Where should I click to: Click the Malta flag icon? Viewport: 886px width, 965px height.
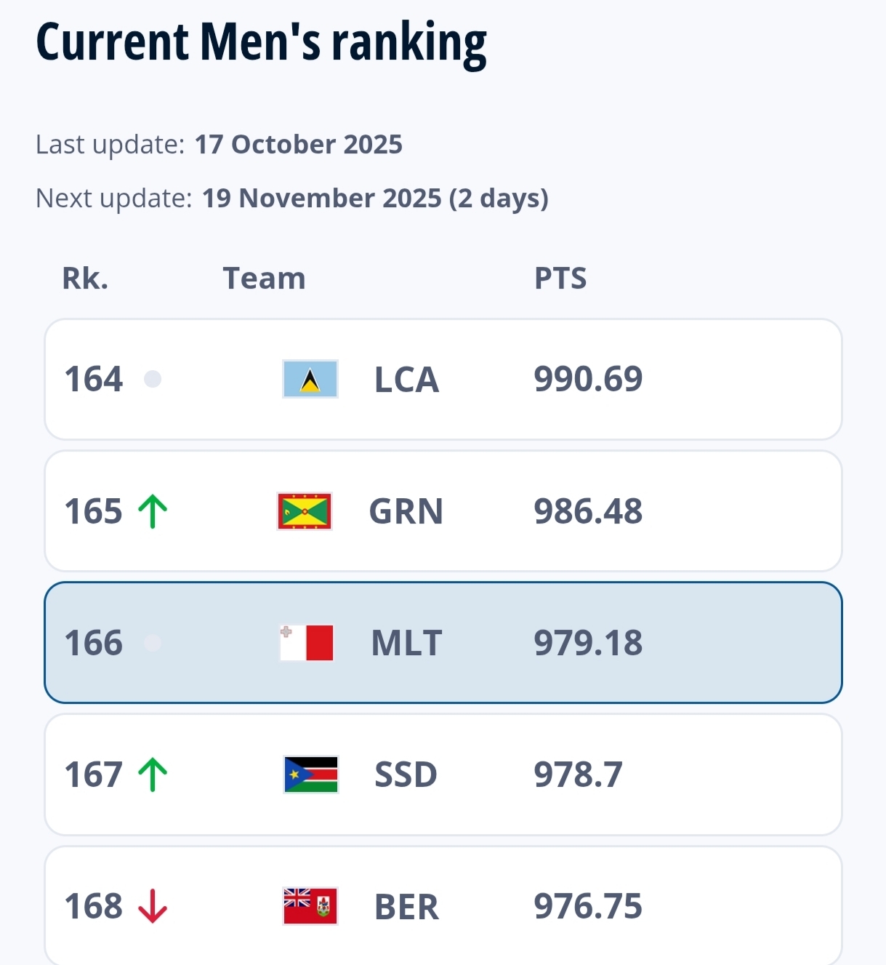pos(307,643)
